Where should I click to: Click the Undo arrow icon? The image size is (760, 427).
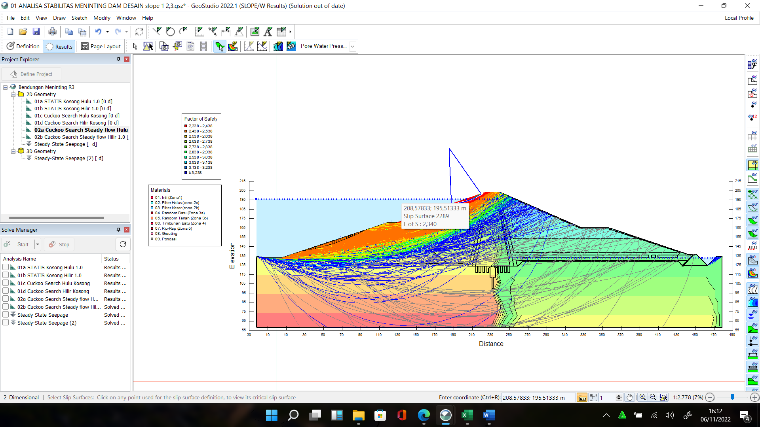[98, 32]
